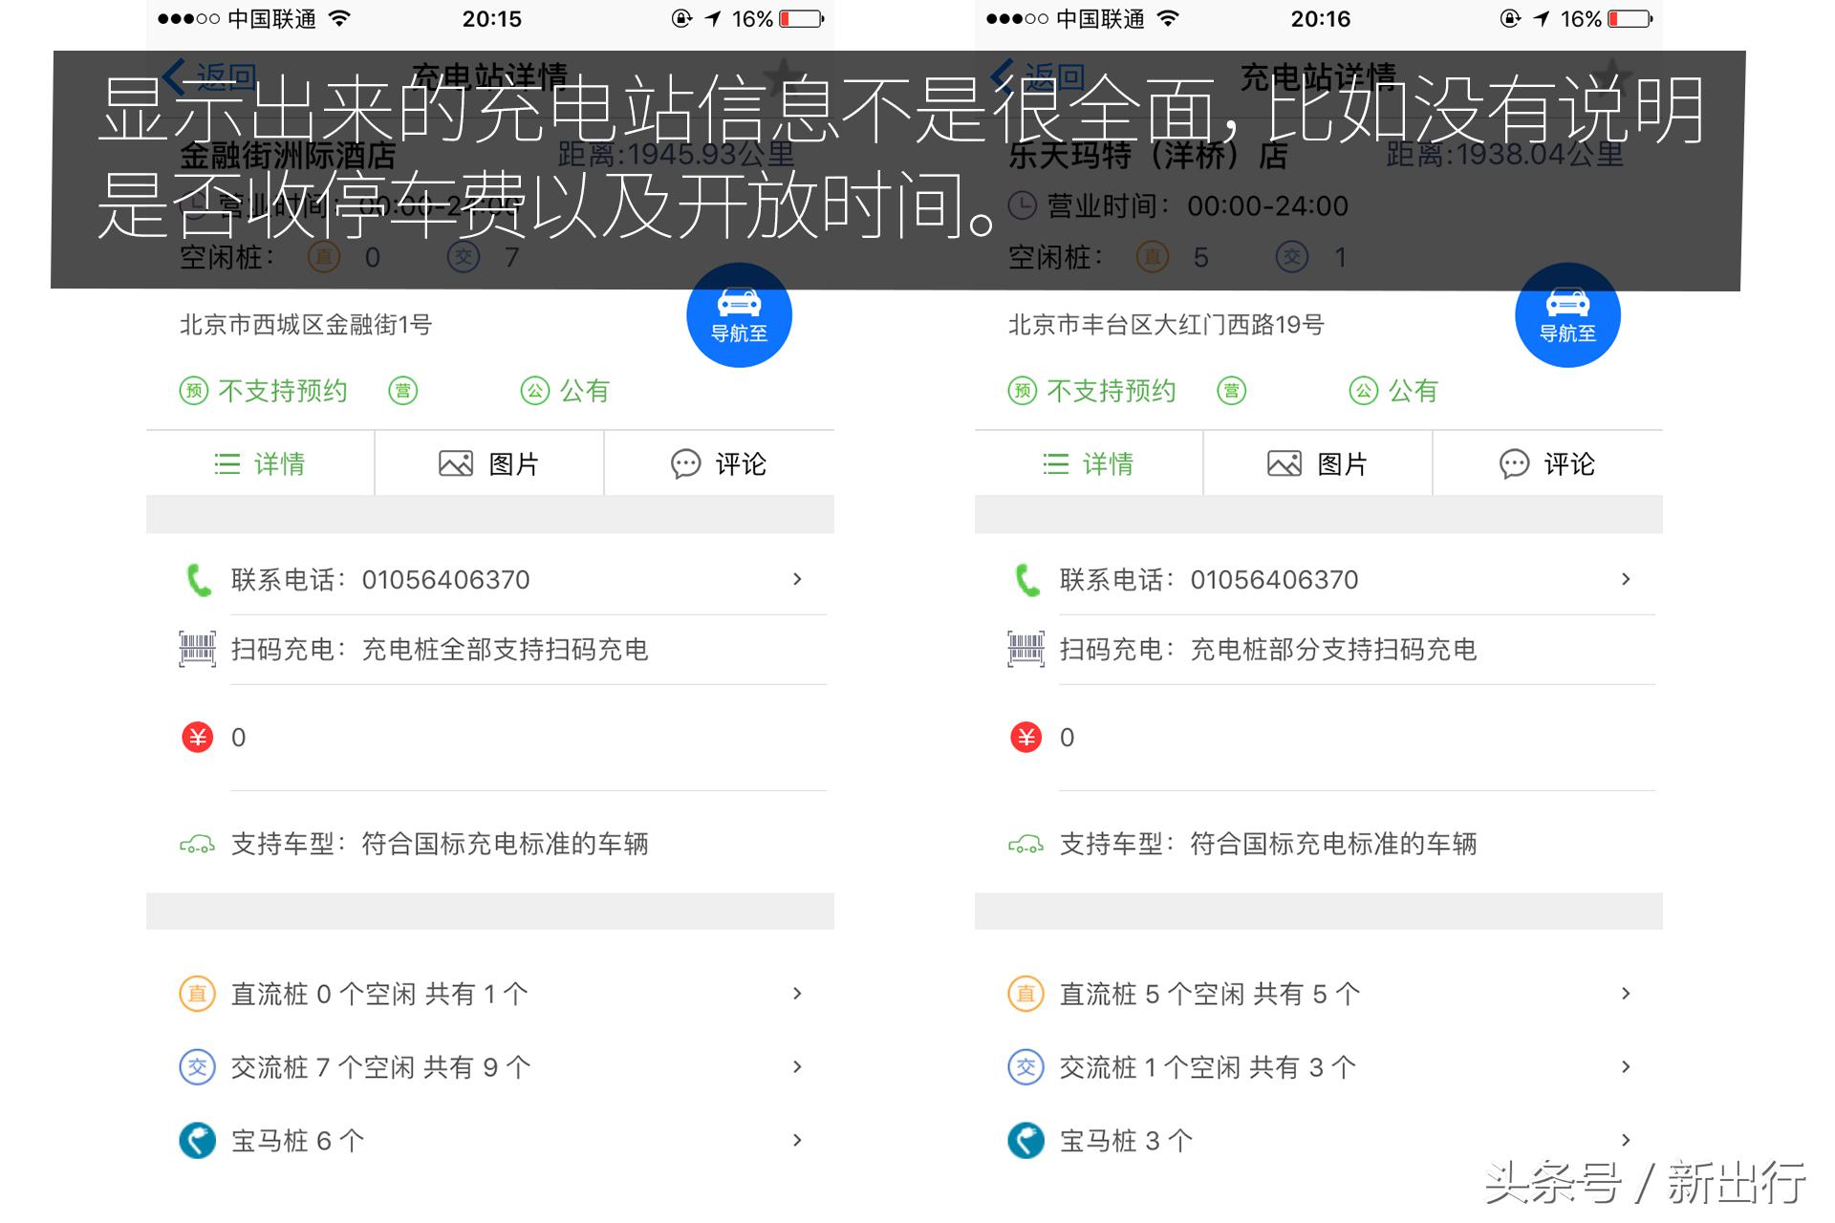Screen dimensions: 1835x1223
Task: Tap the navigation 导航至 car icon
Action: point(738,315)
